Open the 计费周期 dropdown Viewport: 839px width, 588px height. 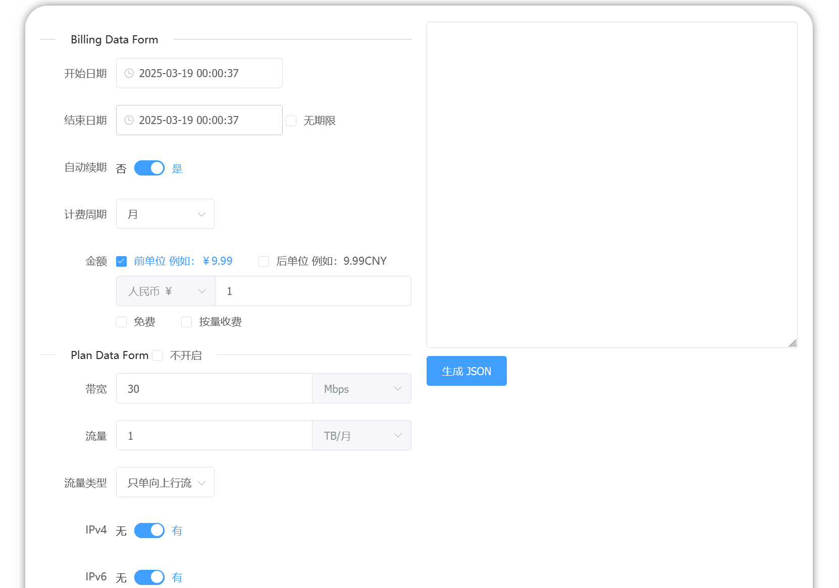click(x=165, y=214)
